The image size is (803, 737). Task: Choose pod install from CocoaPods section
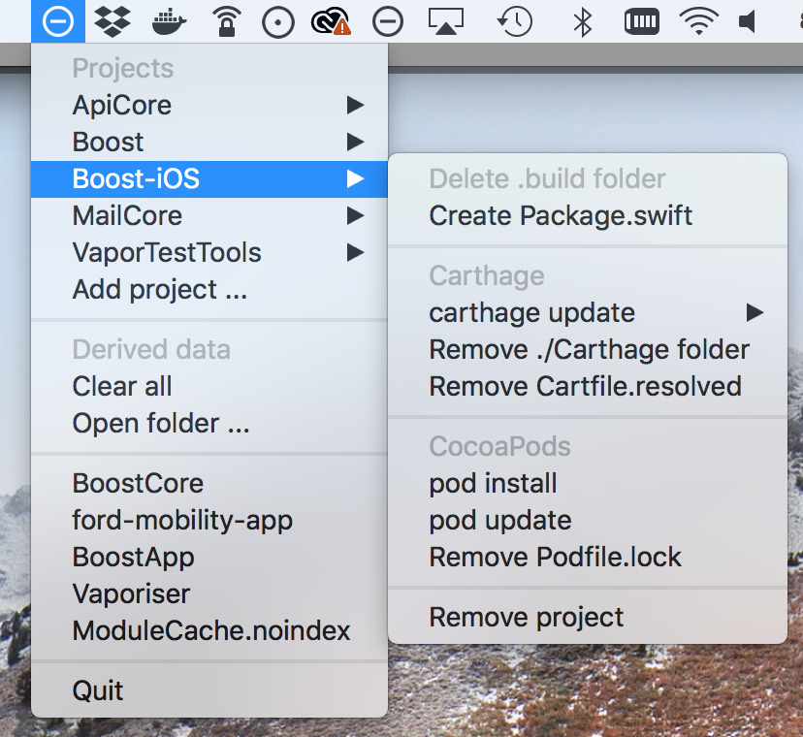coord(493,483)
